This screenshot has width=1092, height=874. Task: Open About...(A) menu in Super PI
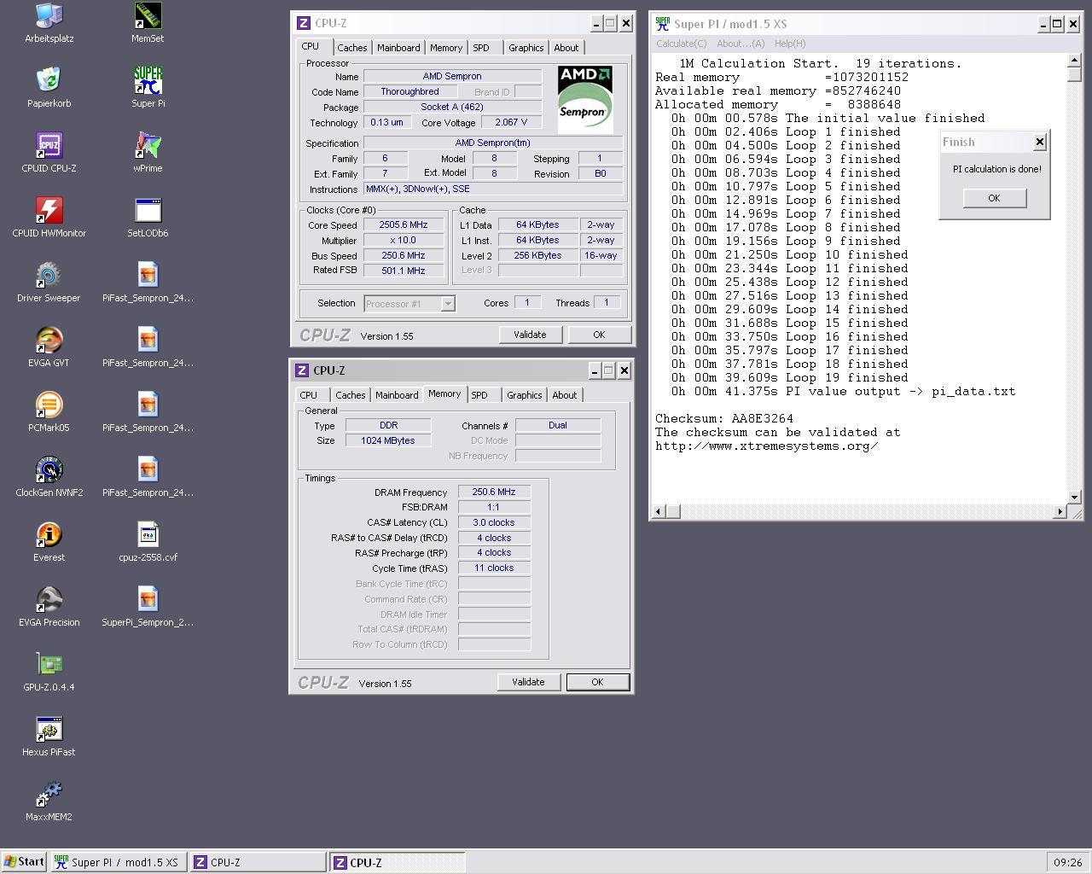pyautogui.click(x=741, y=44)
